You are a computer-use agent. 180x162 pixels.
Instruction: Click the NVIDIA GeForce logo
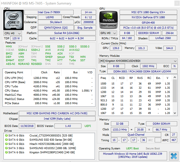pos(108,20)
